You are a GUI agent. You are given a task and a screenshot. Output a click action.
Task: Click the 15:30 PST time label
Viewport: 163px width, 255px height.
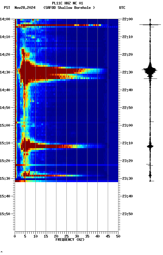pyautogui.click(x=5, y=179)
